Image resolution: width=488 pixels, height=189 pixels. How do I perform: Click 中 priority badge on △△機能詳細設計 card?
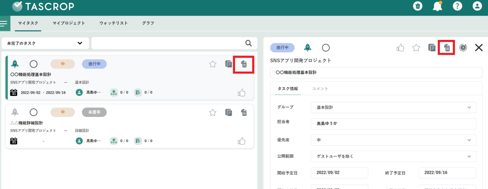(x=62, y=112)
